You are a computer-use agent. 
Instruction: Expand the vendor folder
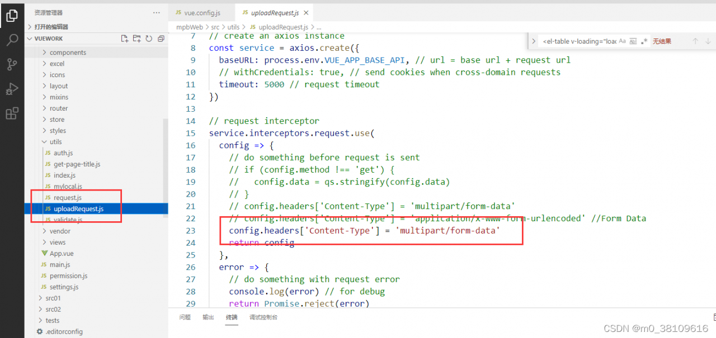pyautogui.click(x=45, y=231)
